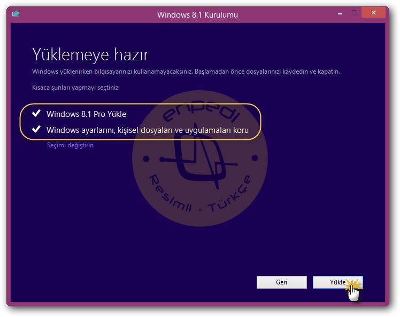This screenshot has width=400, height=317.
Task: Click the Windows setup icon in title bar
Action: coord(16,13)
